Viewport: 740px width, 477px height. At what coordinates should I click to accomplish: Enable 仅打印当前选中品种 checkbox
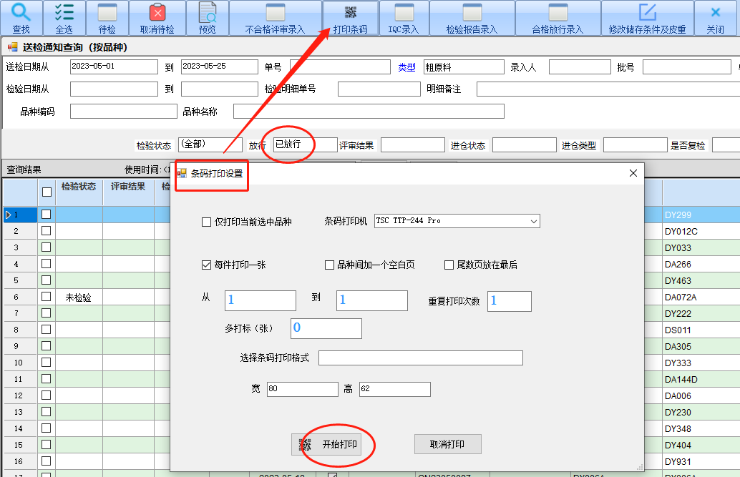[206, 222]
